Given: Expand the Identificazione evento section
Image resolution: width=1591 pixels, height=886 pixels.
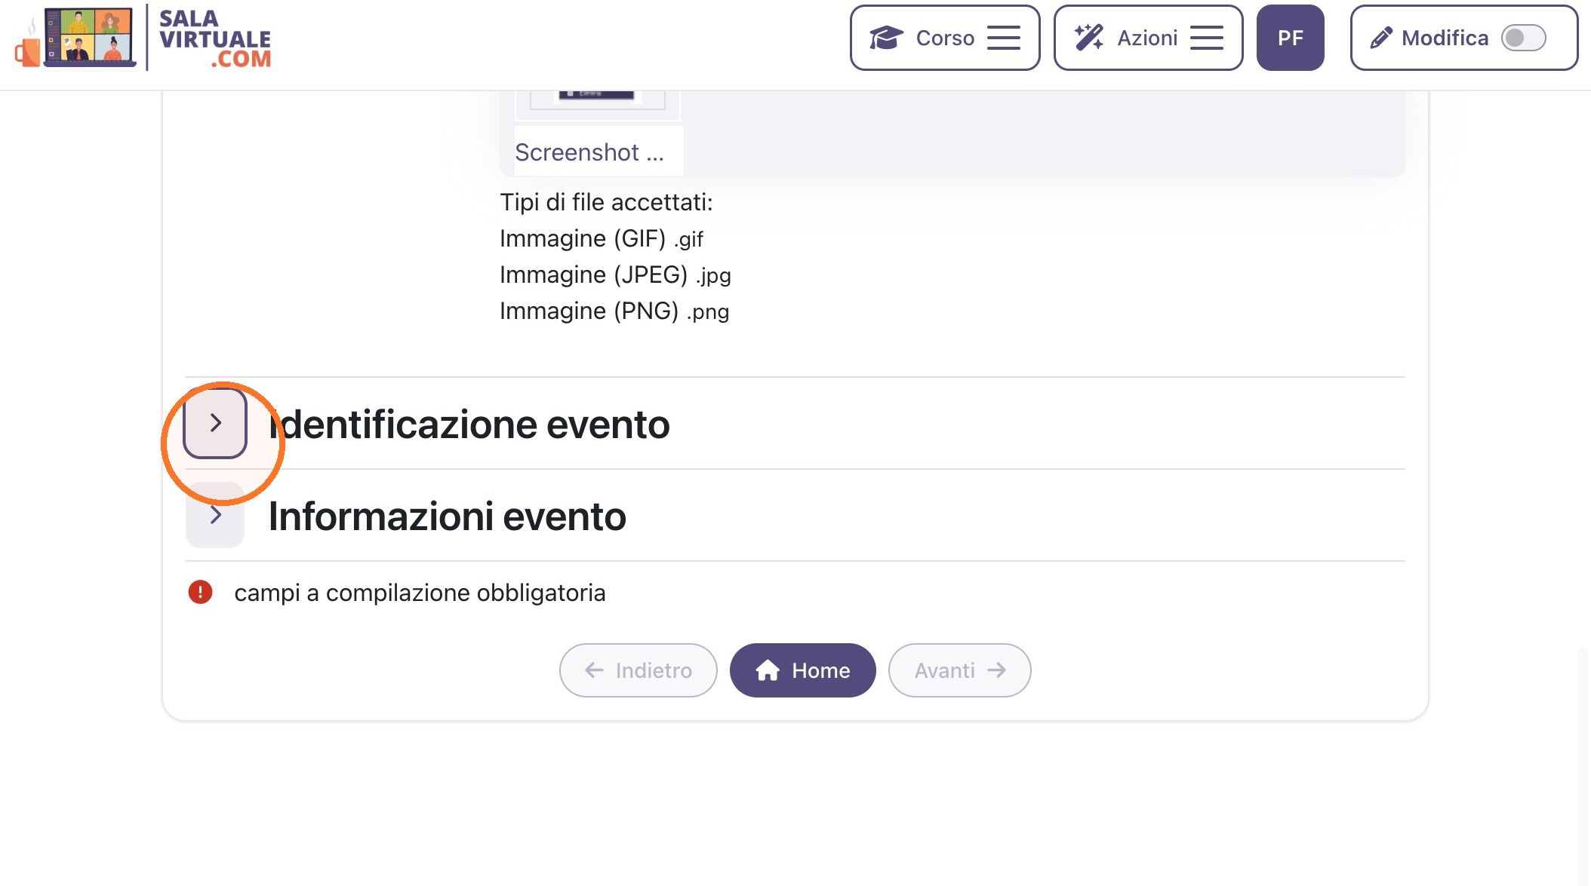Looking at the screenshot, I should [215, 423].
